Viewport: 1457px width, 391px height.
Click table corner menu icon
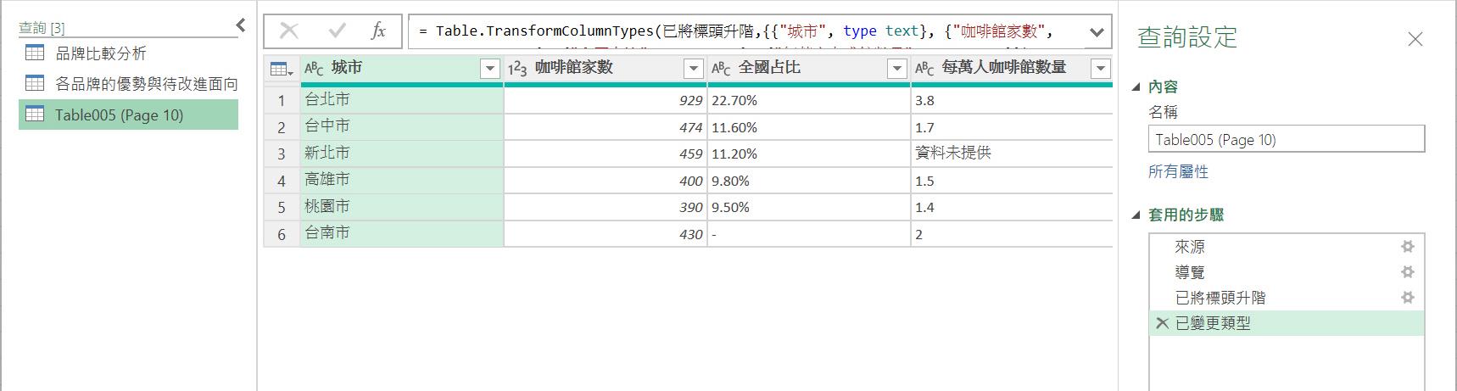[281, 69]
